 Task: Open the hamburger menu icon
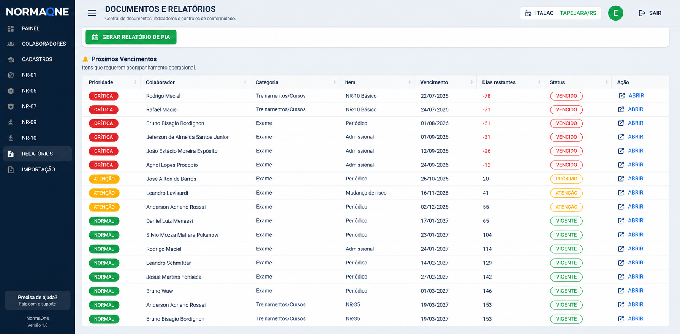point(92,13)
